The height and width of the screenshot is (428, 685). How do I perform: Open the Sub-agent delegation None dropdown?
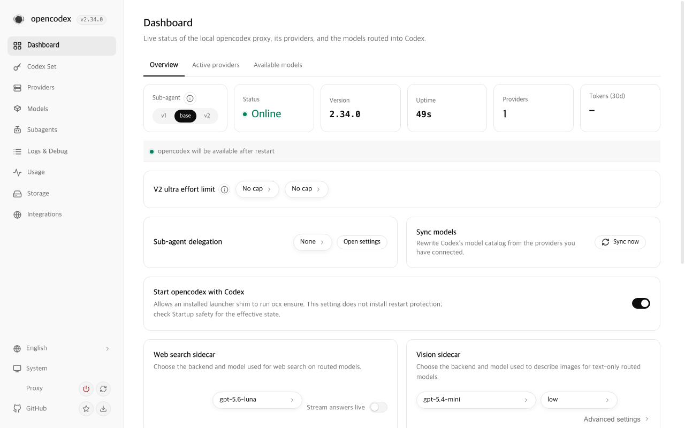click(313, 242)
